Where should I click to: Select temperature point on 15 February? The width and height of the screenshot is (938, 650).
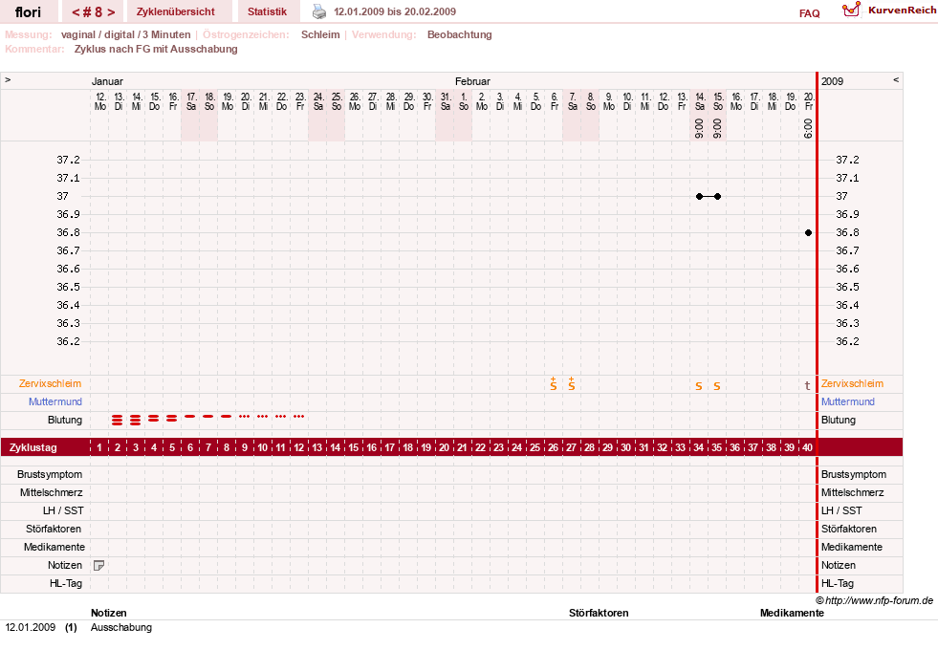[x=718, y=197]
